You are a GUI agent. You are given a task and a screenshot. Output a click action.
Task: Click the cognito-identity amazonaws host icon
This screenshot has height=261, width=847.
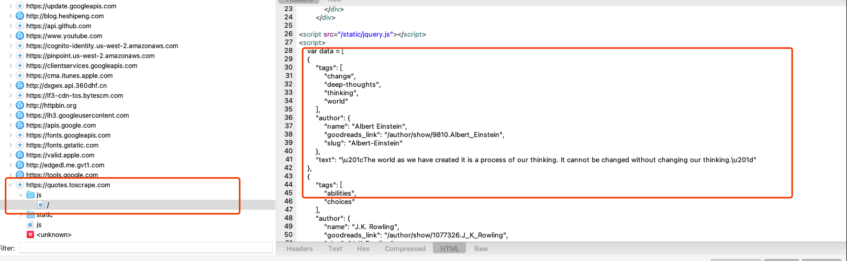point(20,46)
